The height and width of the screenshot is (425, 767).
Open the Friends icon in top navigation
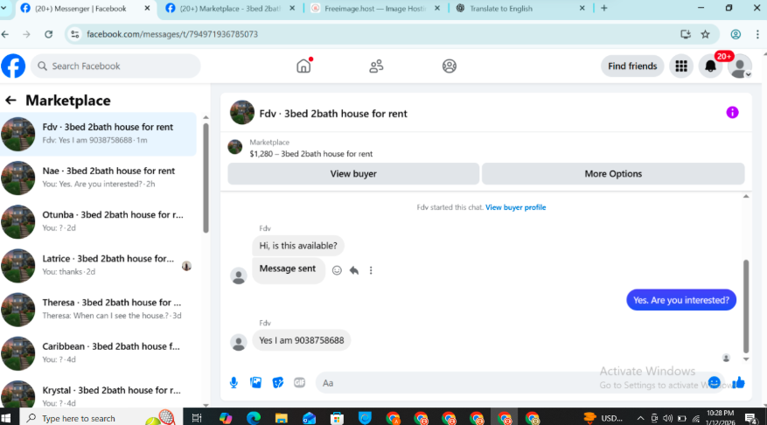click(376, 66)
